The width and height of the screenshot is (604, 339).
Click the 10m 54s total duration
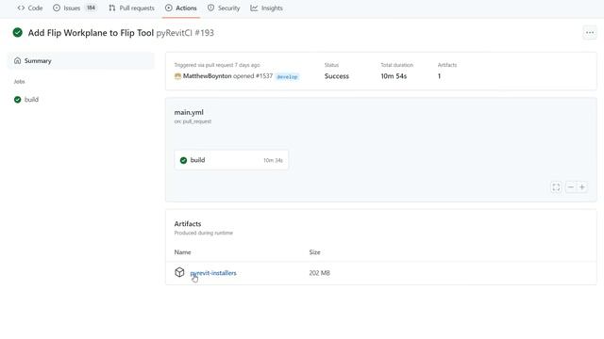pyautogui.click(x=394, y=76)
